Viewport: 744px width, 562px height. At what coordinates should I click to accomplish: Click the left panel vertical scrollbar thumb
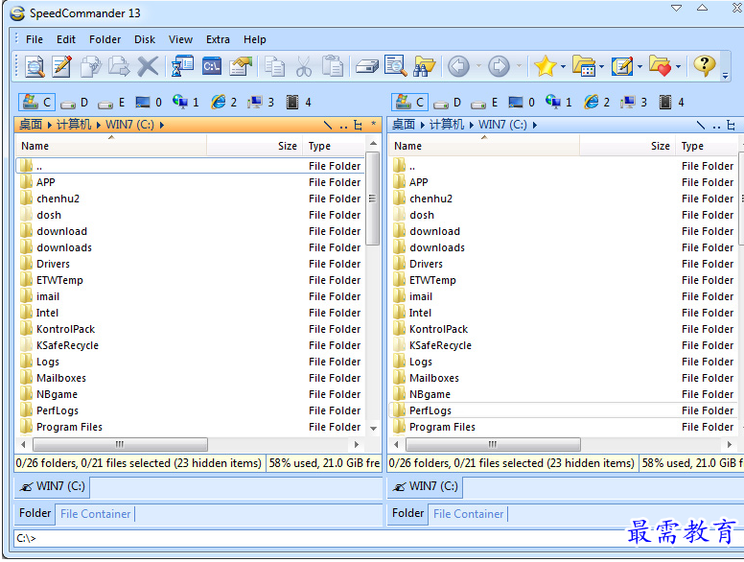373,199
